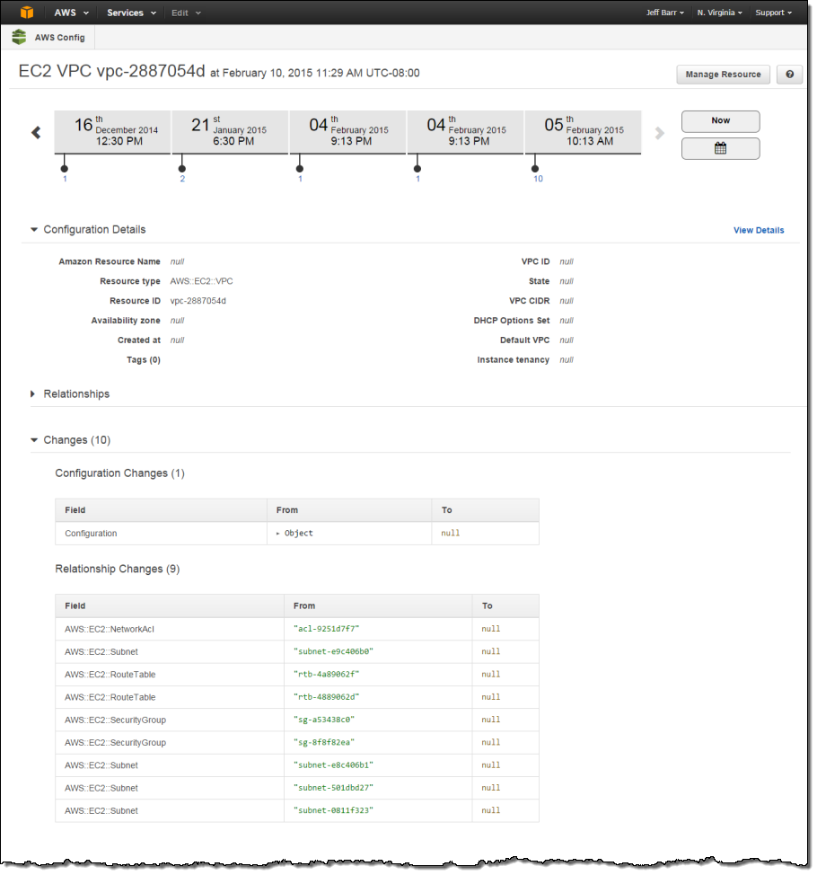Collapse the Configuration Details section
The width and height of the screenshot is (817, 875).
[34, 230]
